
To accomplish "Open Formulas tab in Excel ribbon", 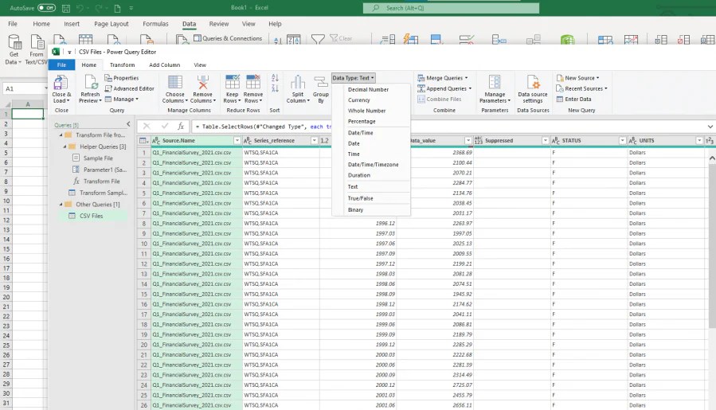I will click(x=155, y=24).
